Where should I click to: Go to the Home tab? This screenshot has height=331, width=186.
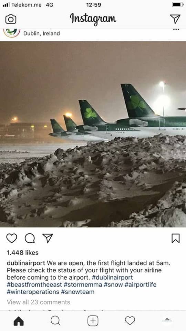pos(19,321)
